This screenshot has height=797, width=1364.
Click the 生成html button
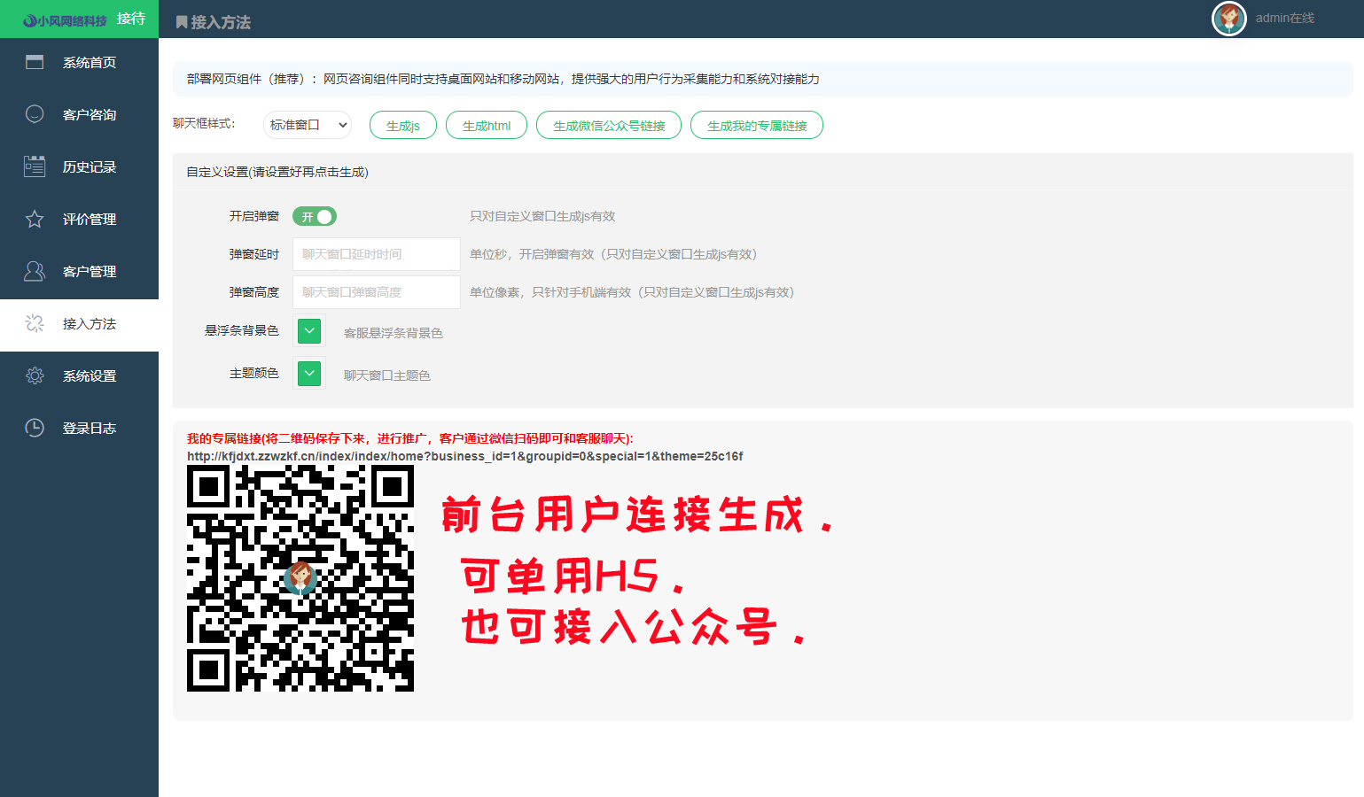click(487, 126)
